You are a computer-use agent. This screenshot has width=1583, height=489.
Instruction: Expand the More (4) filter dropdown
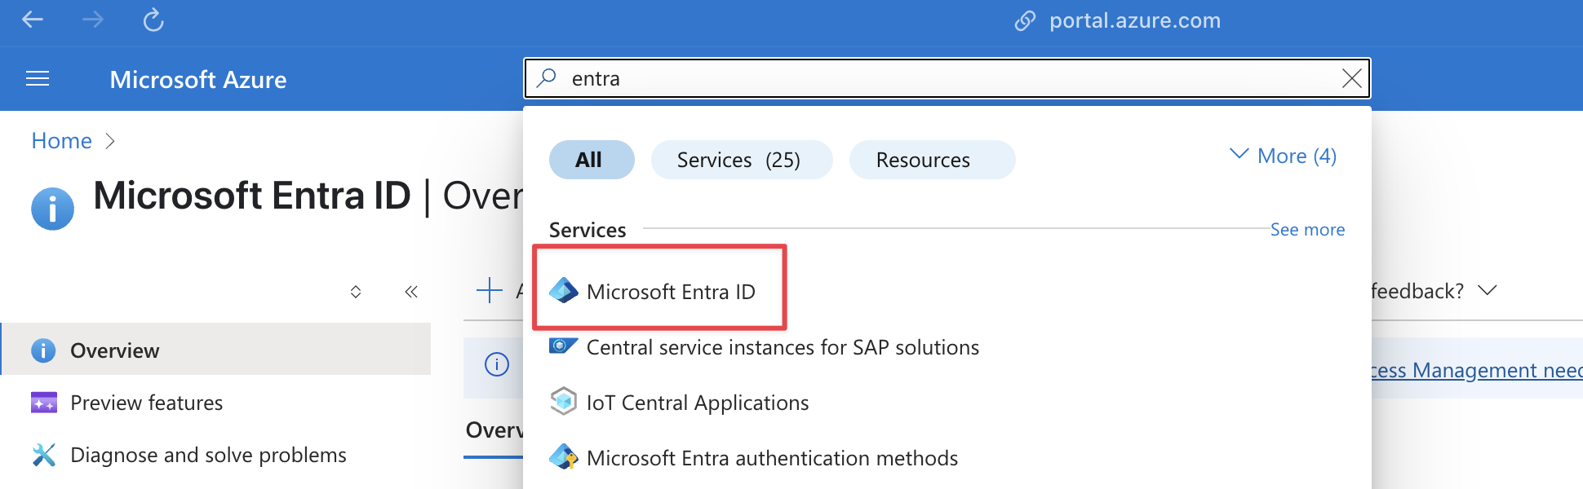point(1283,156)
